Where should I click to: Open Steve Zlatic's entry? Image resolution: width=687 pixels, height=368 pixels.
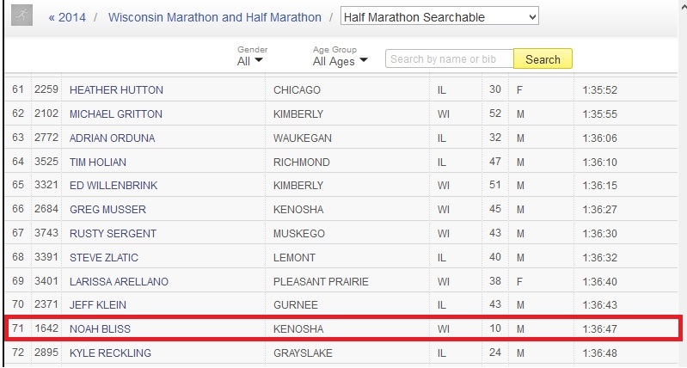[103, 257]
